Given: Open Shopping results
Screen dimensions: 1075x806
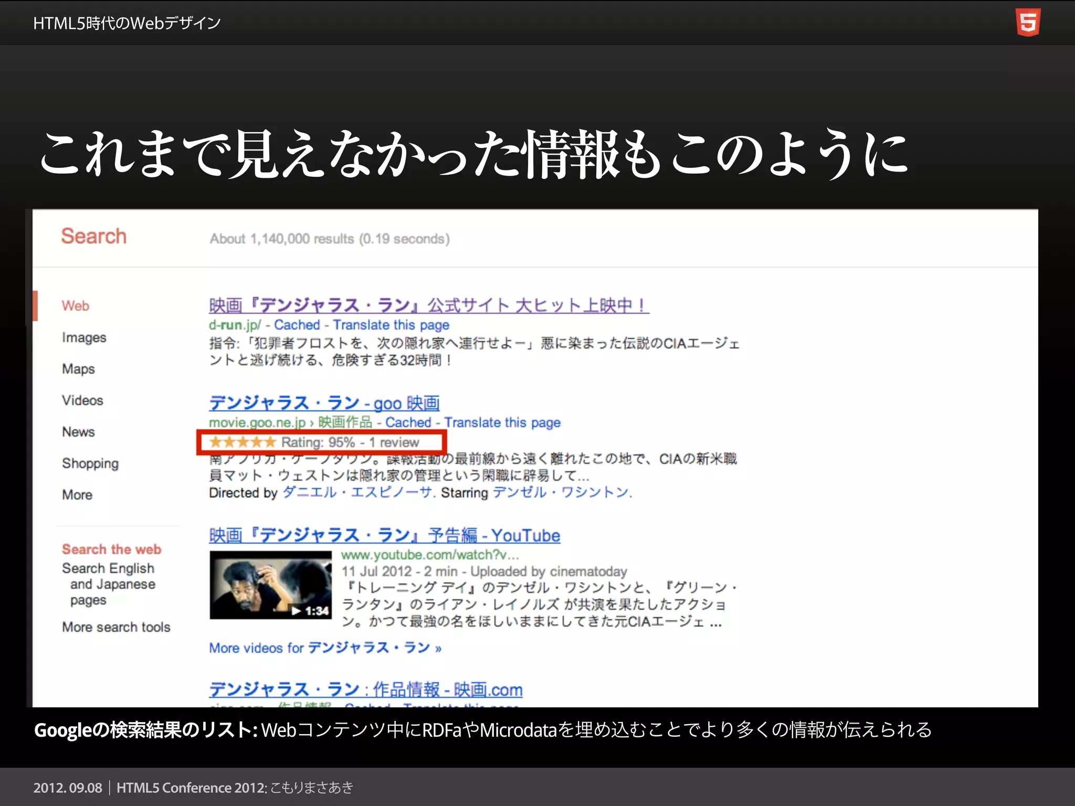Looking at the screenshot, I should click(x=90, y=463).
